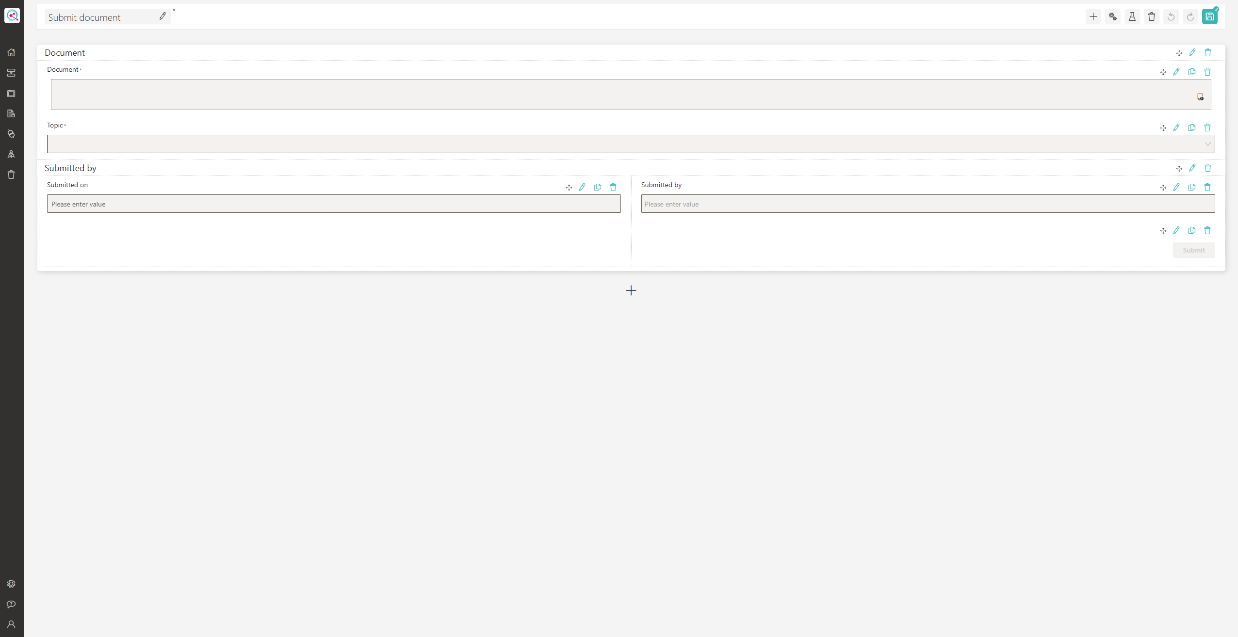The width and height of the screenshot is (1238, 637).
Task: Edit the Topic field with its pencil icon
Action: coord(1176,127)
